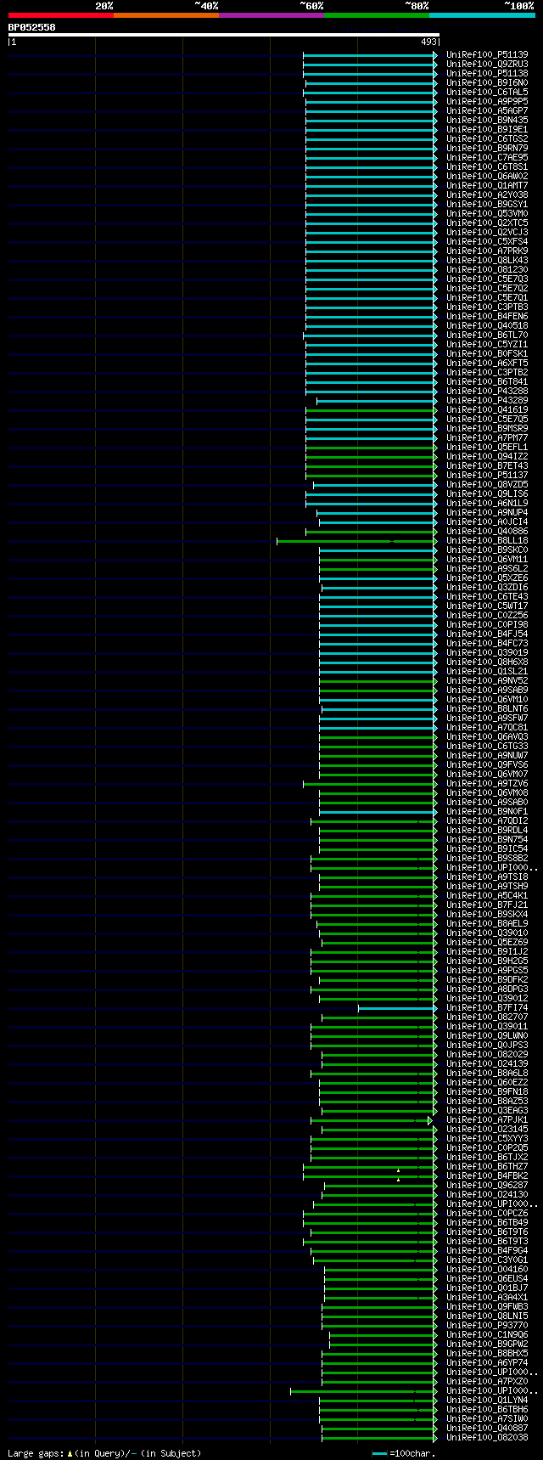Open hit UniRef100_B4FEN6
Image resolution: width=543 pixels, height=1460 pixels.
pos(487,316)
